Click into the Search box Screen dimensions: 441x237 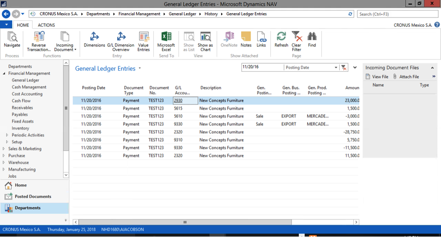(x=398, y=14)
